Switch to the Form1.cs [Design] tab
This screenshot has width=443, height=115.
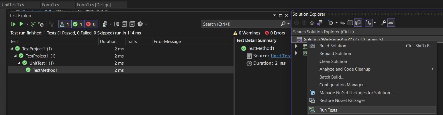coord(94,5)
